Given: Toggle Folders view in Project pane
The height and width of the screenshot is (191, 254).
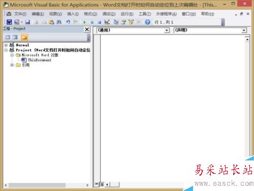Looking at the screenshot, I should tap(24, 37).
